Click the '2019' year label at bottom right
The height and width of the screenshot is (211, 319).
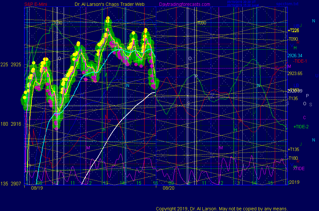294,182
